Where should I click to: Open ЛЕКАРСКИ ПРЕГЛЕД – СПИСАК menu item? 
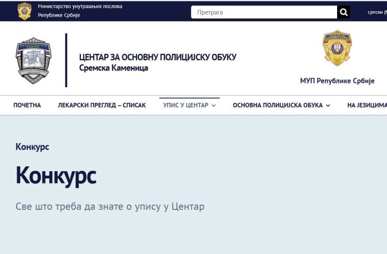(101, 105)
